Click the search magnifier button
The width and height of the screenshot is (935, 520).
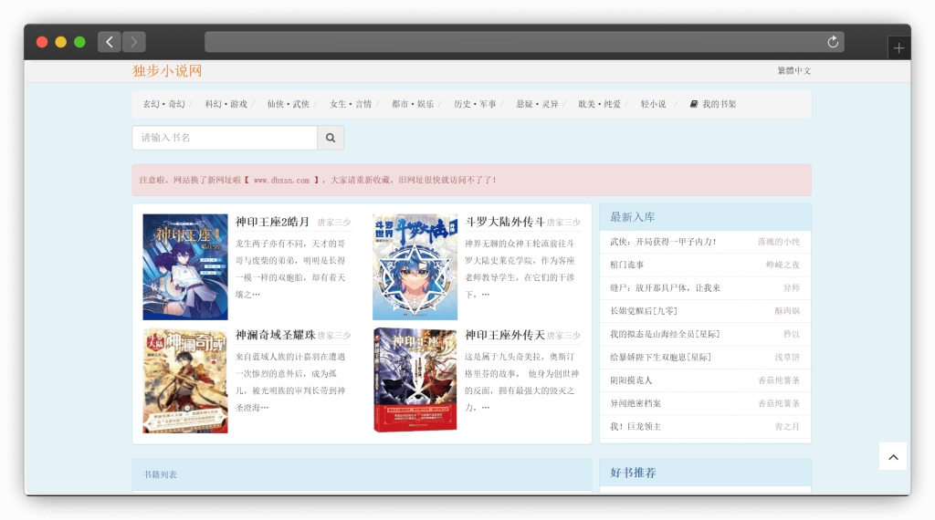click(x=331, y=138)
